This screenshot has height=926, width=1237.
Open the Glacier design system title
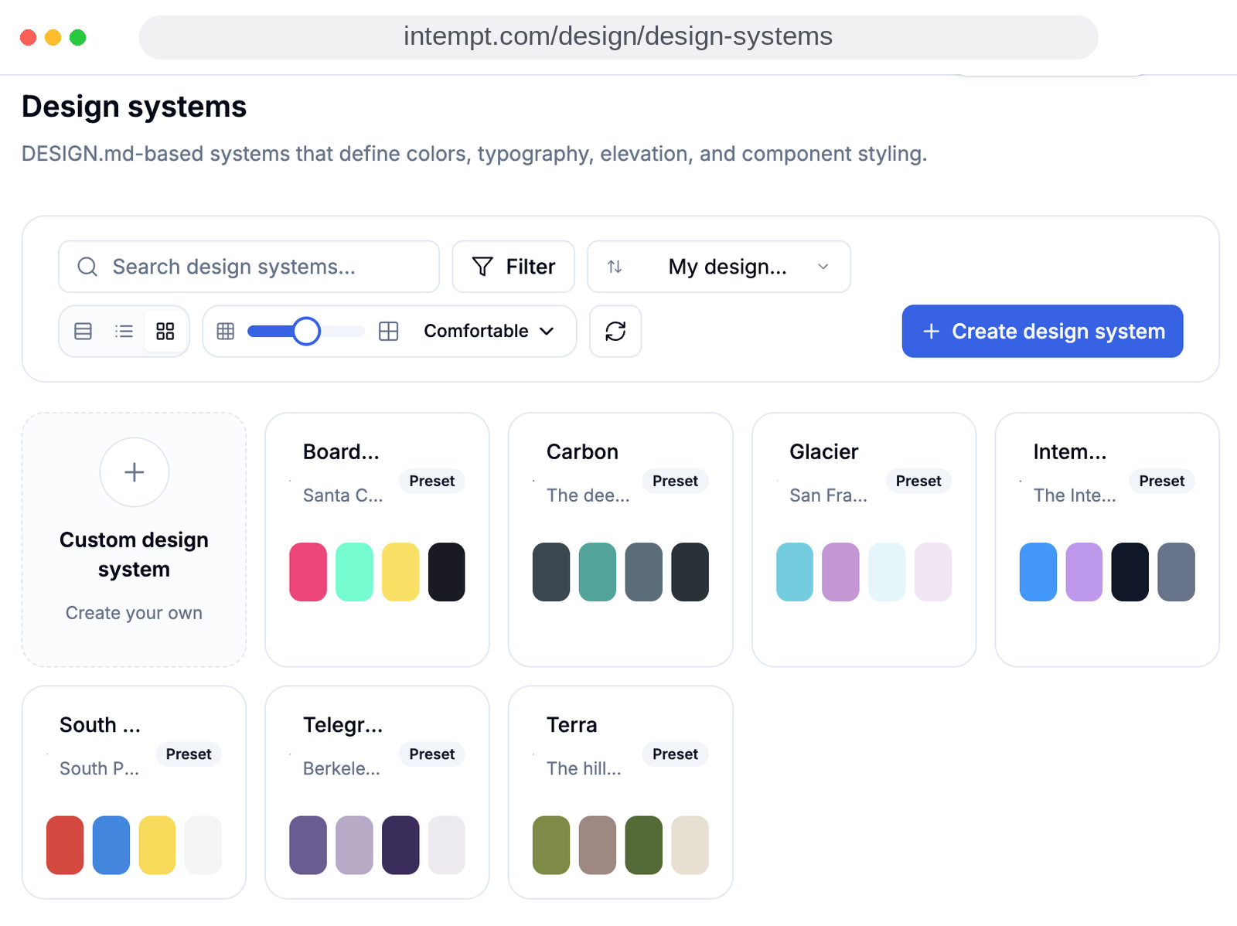pos(824,452)
